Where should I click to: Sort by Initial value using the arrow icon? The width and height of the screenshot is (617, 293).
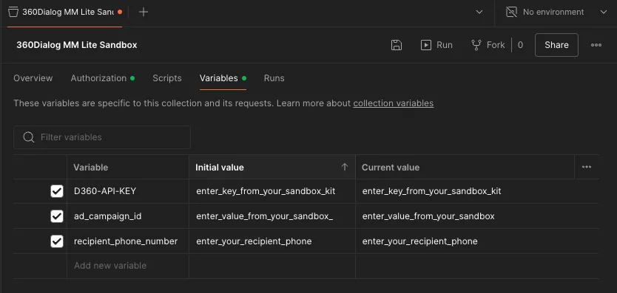coord(345,167)
